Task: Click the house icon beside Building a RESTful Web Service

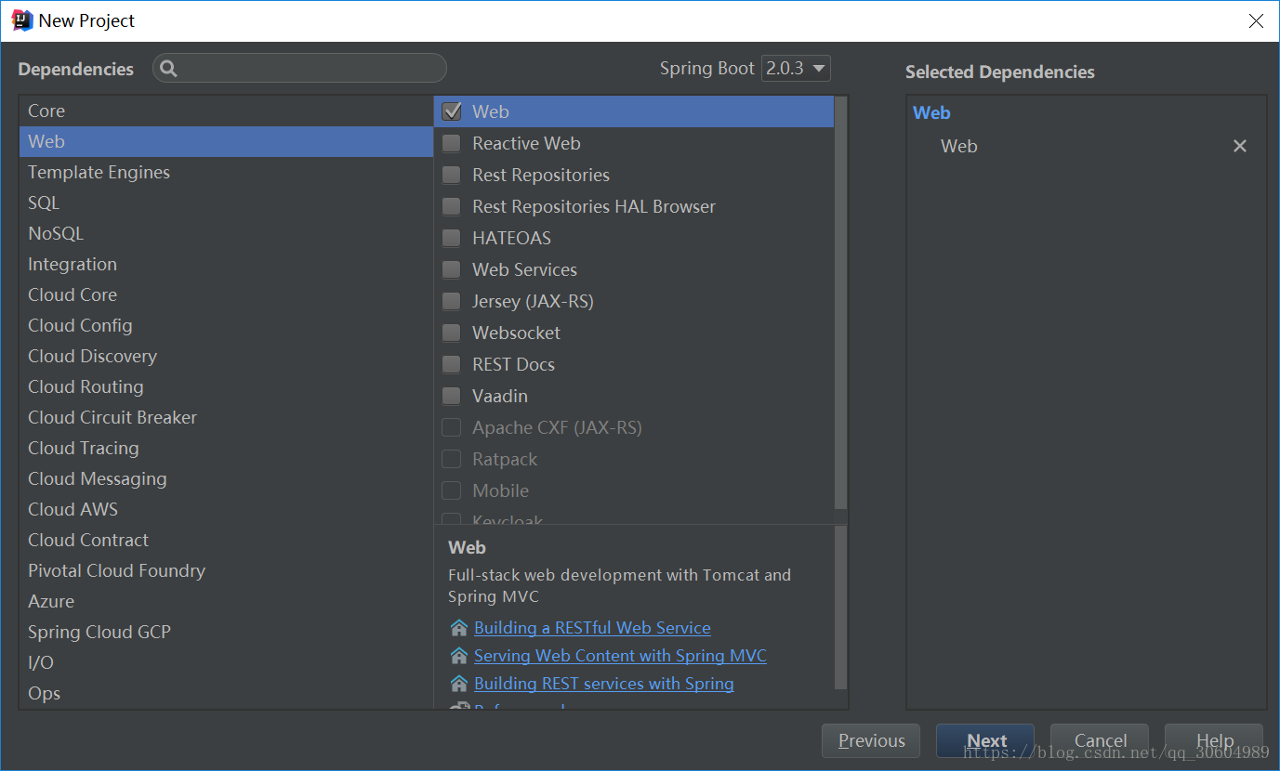Action: [x=458, y=628]
